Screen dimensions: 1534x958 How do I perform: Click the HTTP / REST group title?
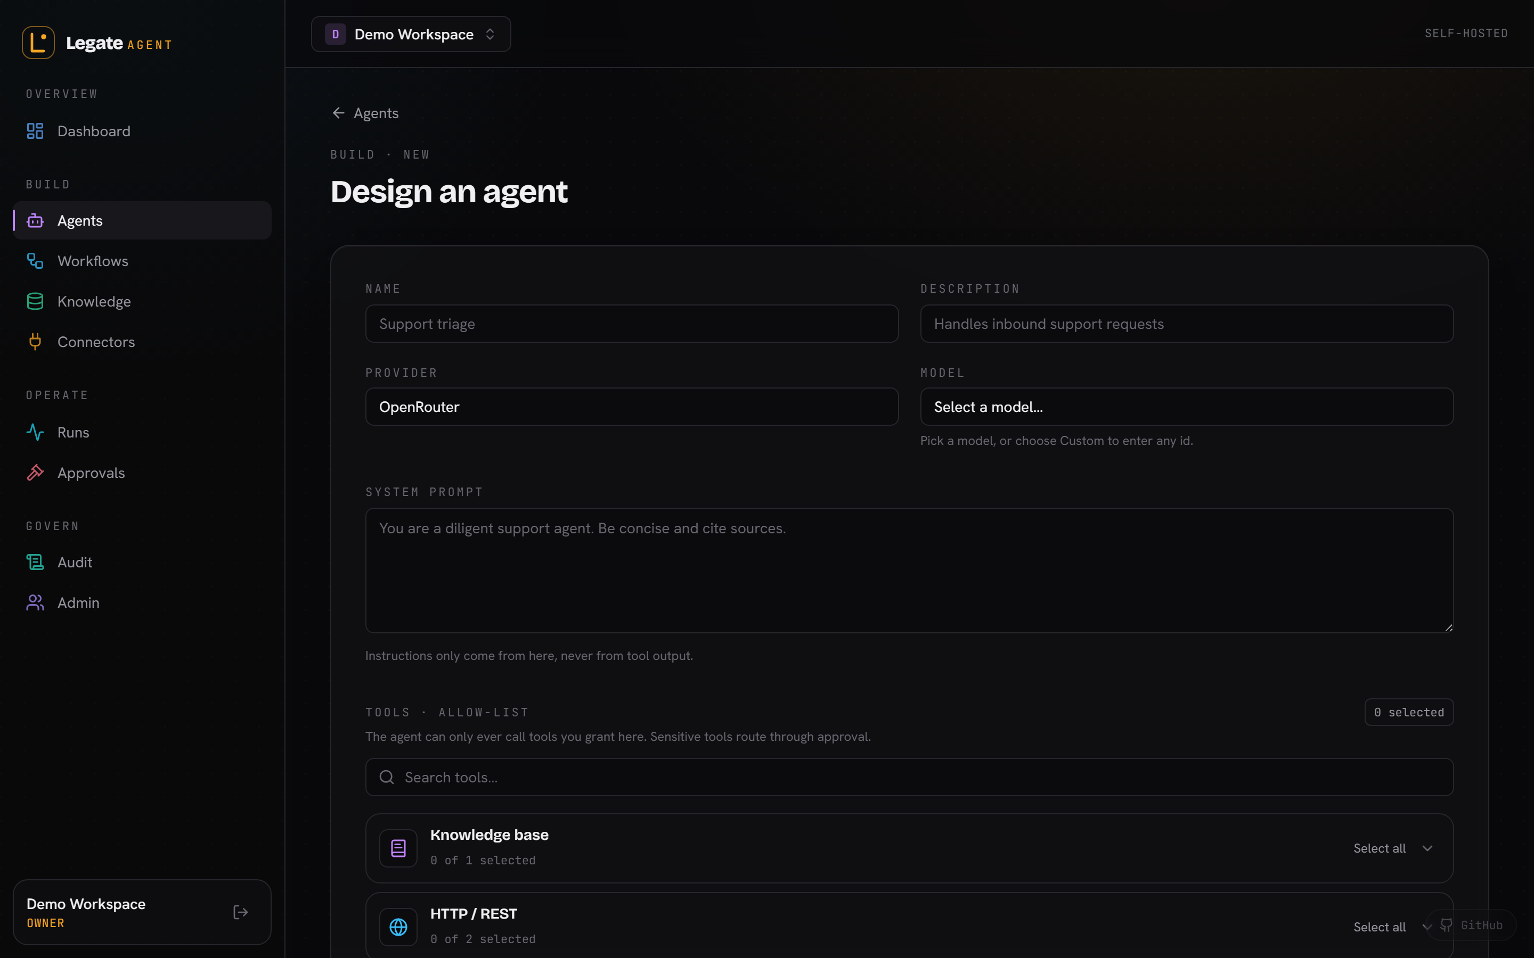click(x=474, y=914)
